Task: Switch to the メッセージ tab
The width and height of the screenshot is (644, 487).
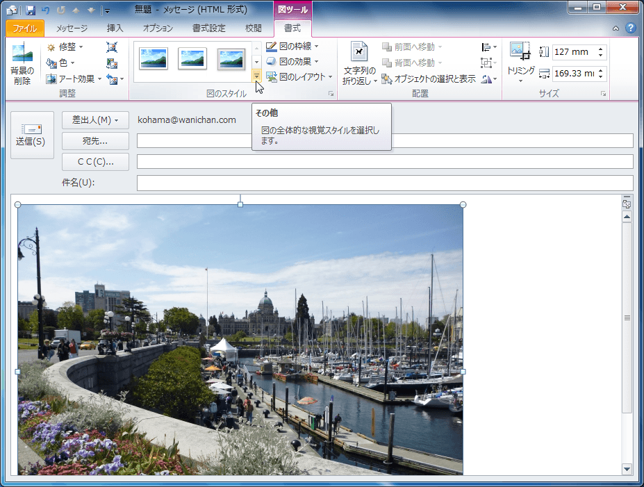Action: point(72,28)
